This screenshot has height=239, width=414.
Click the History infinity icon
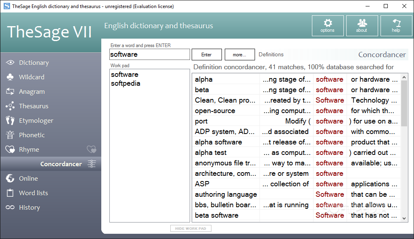(x=10, y=207)
